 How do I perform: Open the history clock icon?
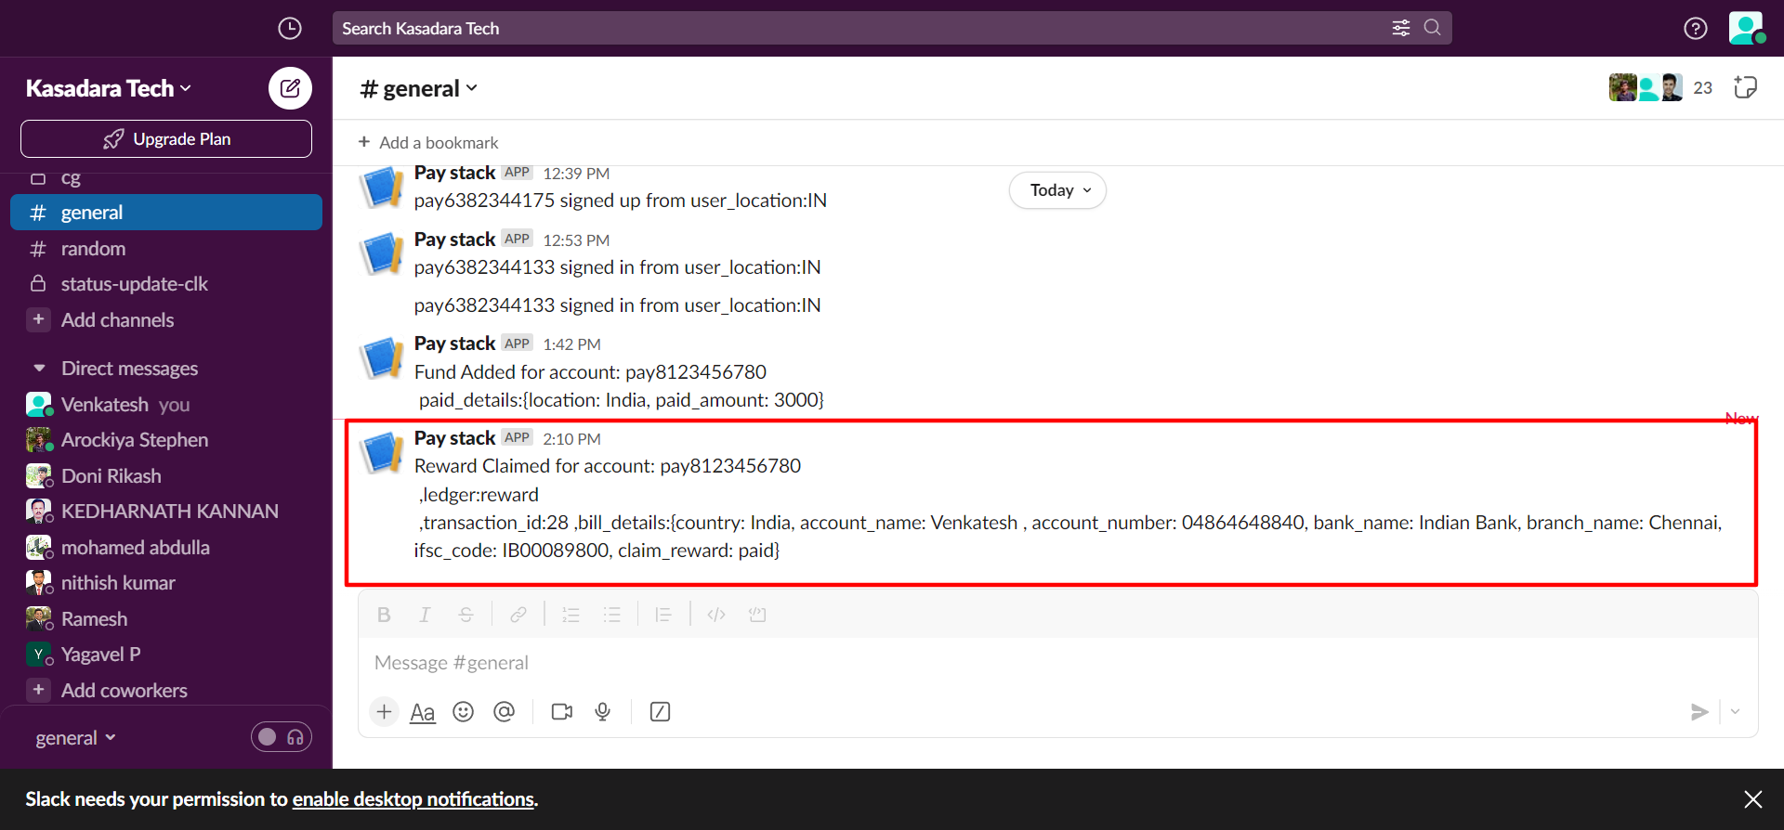tap(290, 29)
